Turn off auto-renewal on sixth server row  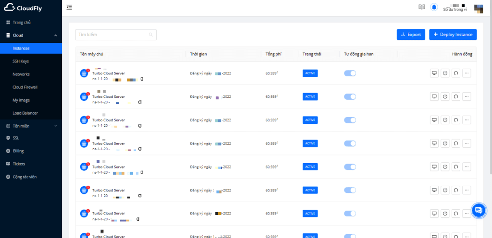pyautogui.click(x=350, y=190)
